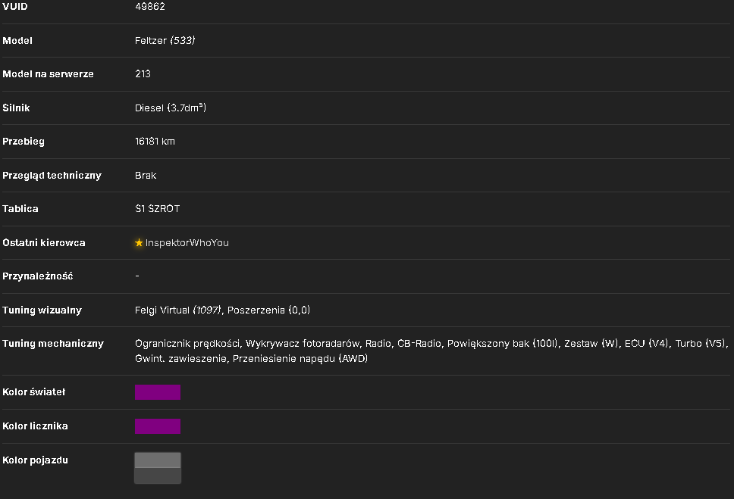Click the darker gray lower vehicle color swatch
The width and height of the screenshot is (734, 499).
[157, 476]
